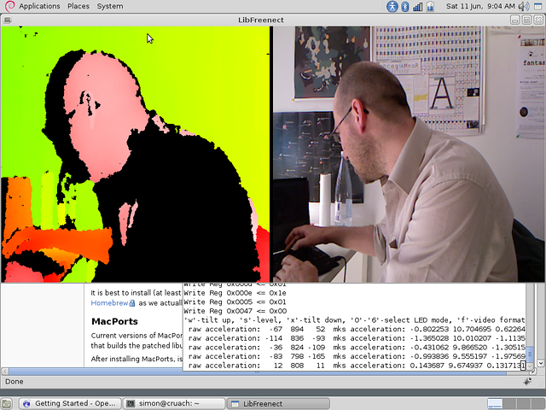This screenshot has height=410, width=546.
Task: Switch to the first workspace in the pager
Action: pos(494,404)
